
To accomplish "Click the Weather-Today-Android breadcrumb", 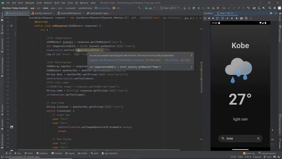I will click(15, 8).
